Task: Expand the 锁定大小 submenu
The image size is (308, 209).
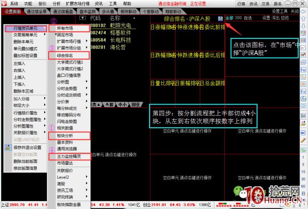Action: pos(25,105)
